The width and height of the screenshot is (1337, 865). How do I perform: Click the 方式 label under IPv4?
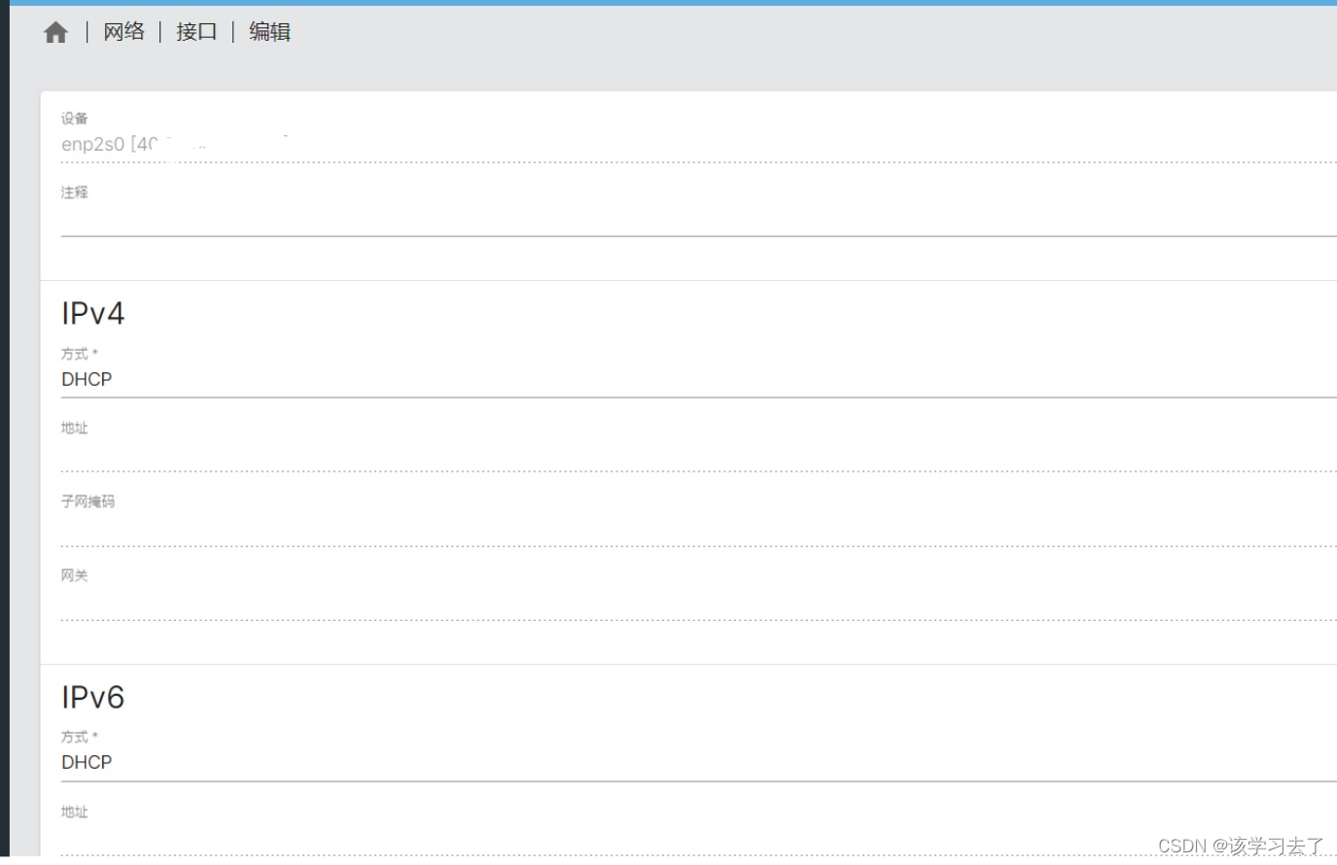(76, 354)
